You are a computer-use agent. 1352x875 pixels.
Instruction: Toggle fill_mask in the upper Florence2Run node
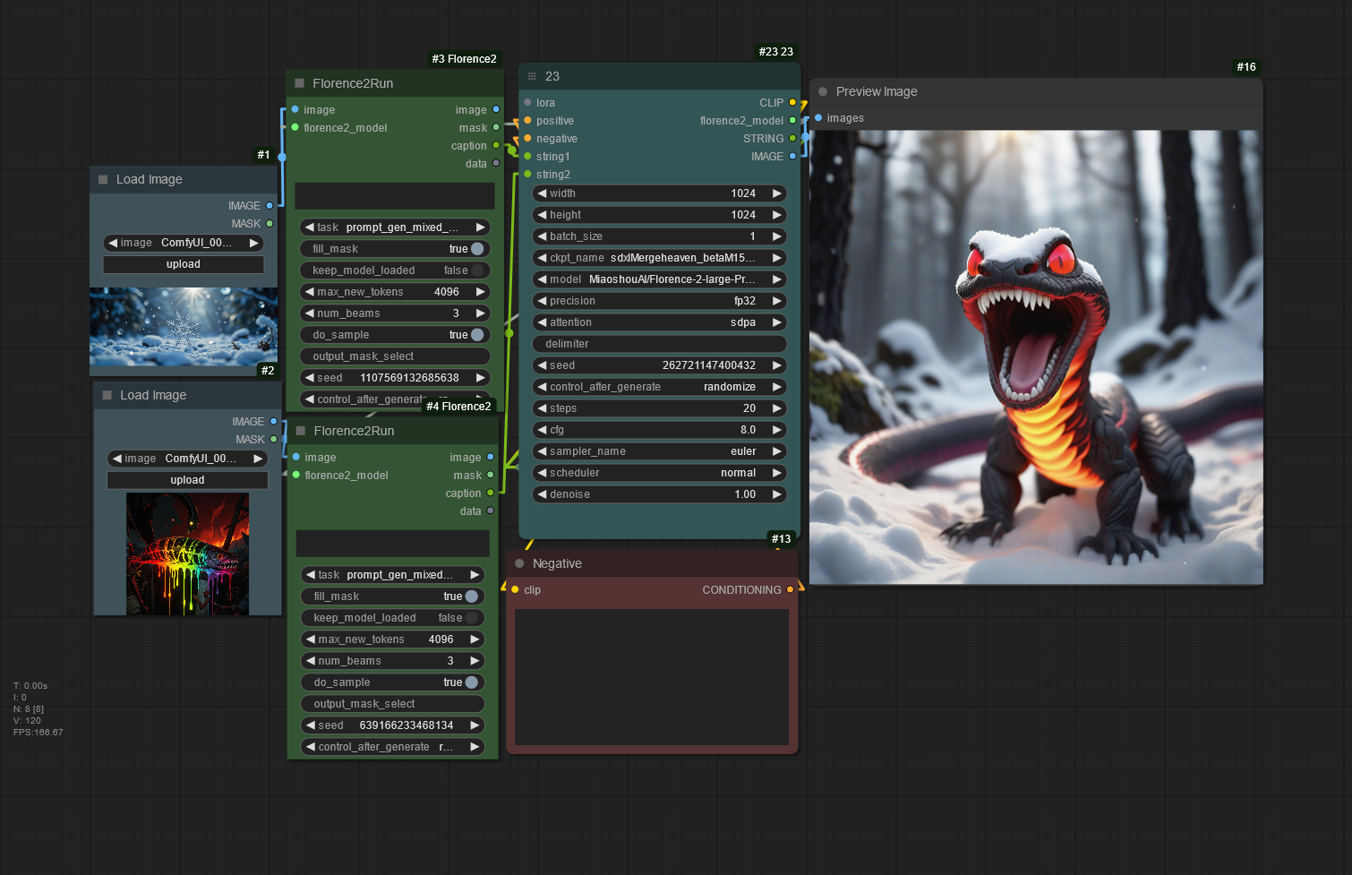tap(477, 249)
